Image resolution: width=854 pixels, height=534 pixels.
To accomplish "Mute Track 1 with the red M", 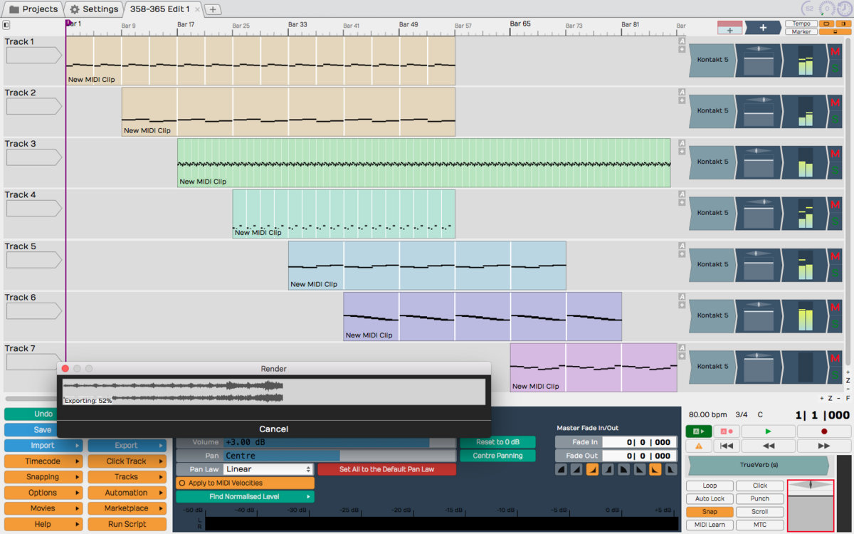I will (x=835, y=52).
